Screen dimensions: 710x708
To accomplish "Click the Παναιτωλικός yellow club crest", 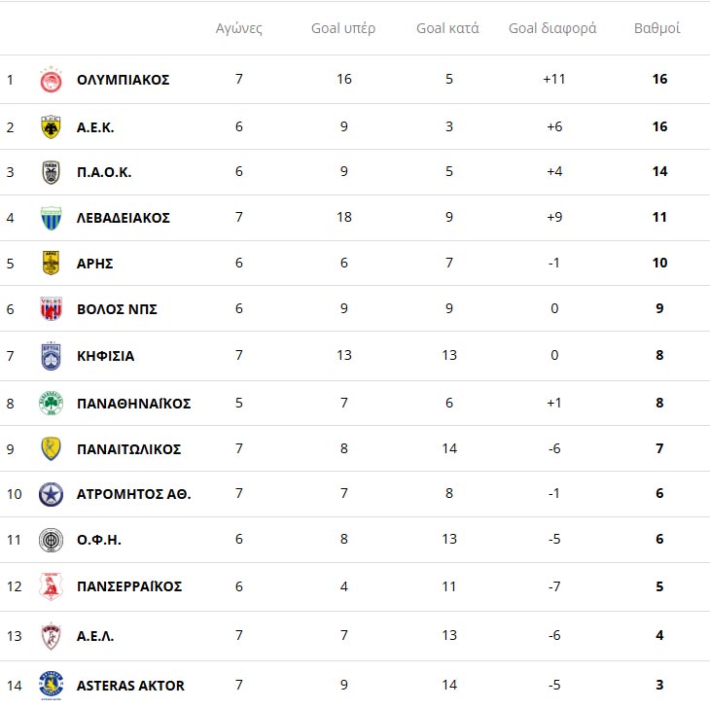I will tap(51, 449).
